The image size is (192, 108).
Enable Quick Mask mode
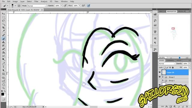pos(3,99)
